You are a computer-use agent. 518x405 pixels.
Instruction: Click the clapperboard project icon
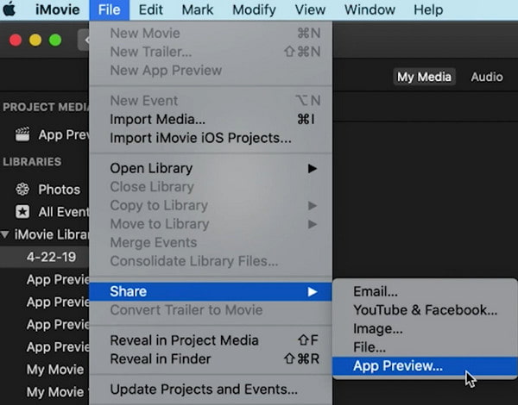[22, 134]
